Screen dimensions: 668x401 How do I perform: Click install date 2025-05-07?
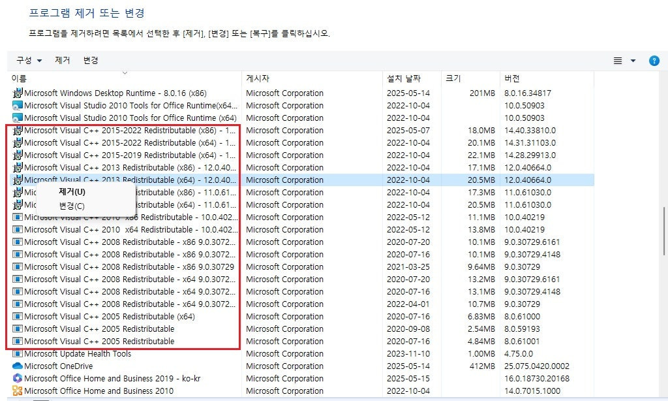(408, 130)
